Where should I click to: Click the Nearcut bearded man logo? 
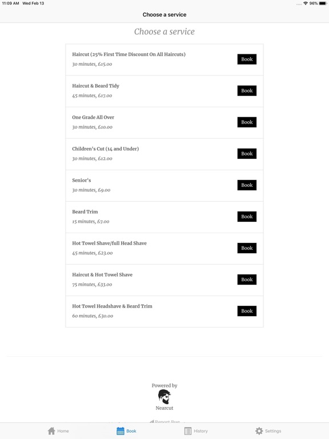pyautogui.click(x=164, y=397)
